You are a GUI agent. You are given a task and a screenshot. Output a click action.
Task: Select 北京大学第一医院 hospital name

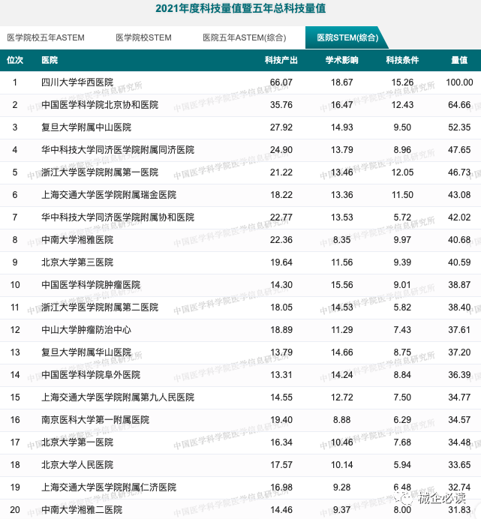pyautogui.click(x=77, y=442)
